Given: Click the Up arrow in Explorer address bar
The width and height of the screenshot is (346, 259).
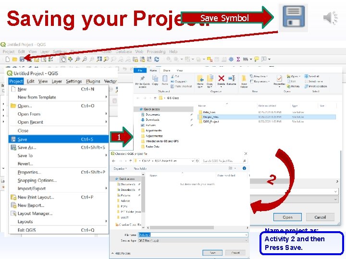Looking at the screenshot, I should (155, 98).
